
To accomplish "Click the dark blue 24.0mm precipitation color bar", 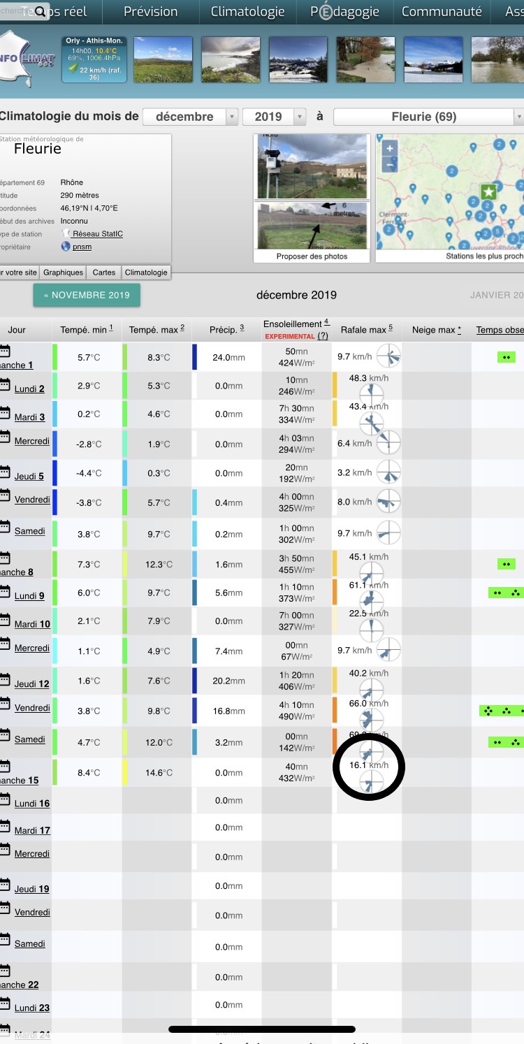I will point(195,357).
